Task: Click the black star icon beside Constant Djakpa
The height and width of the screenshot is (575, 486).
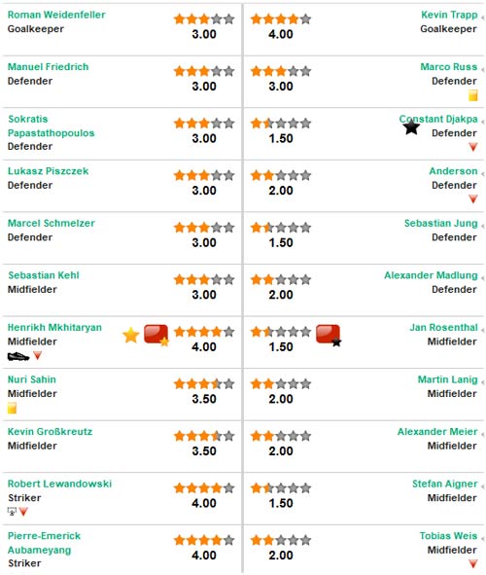Action: (x=411, y=127)
